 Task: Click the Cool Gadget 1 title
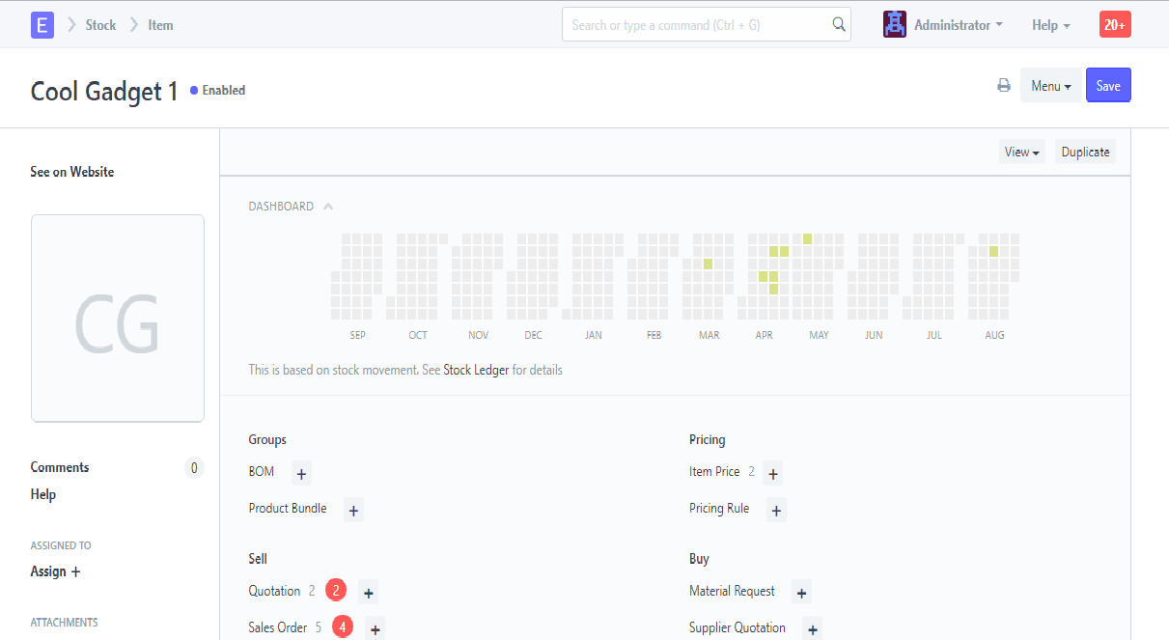pos(104,91)
